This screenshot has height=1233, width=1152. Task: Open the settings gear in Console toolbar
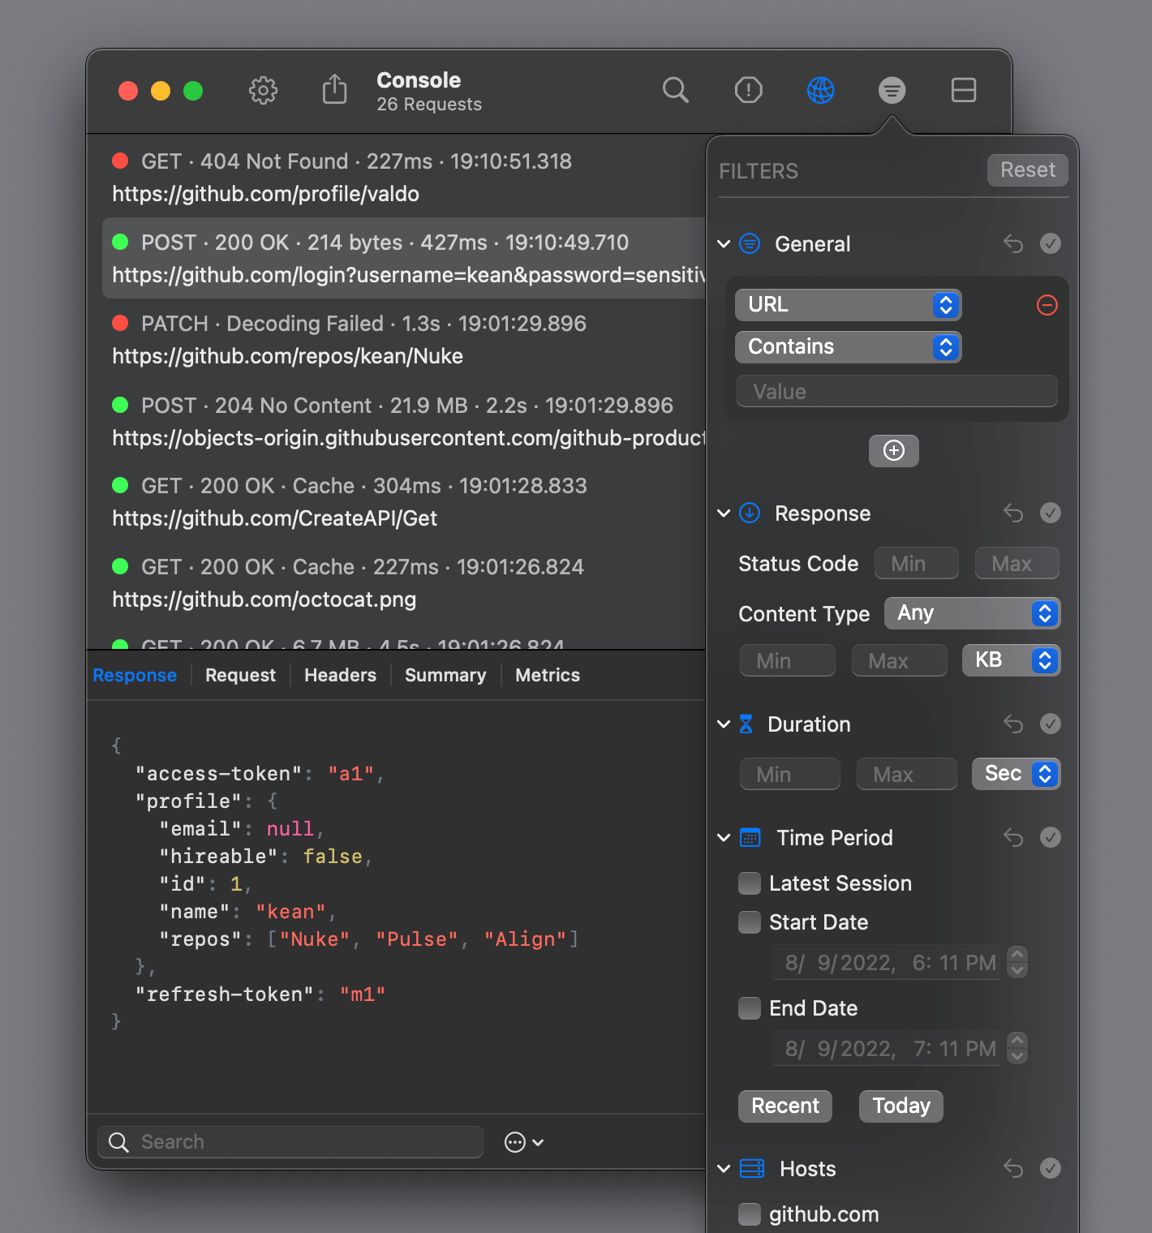tap(263, 90)
